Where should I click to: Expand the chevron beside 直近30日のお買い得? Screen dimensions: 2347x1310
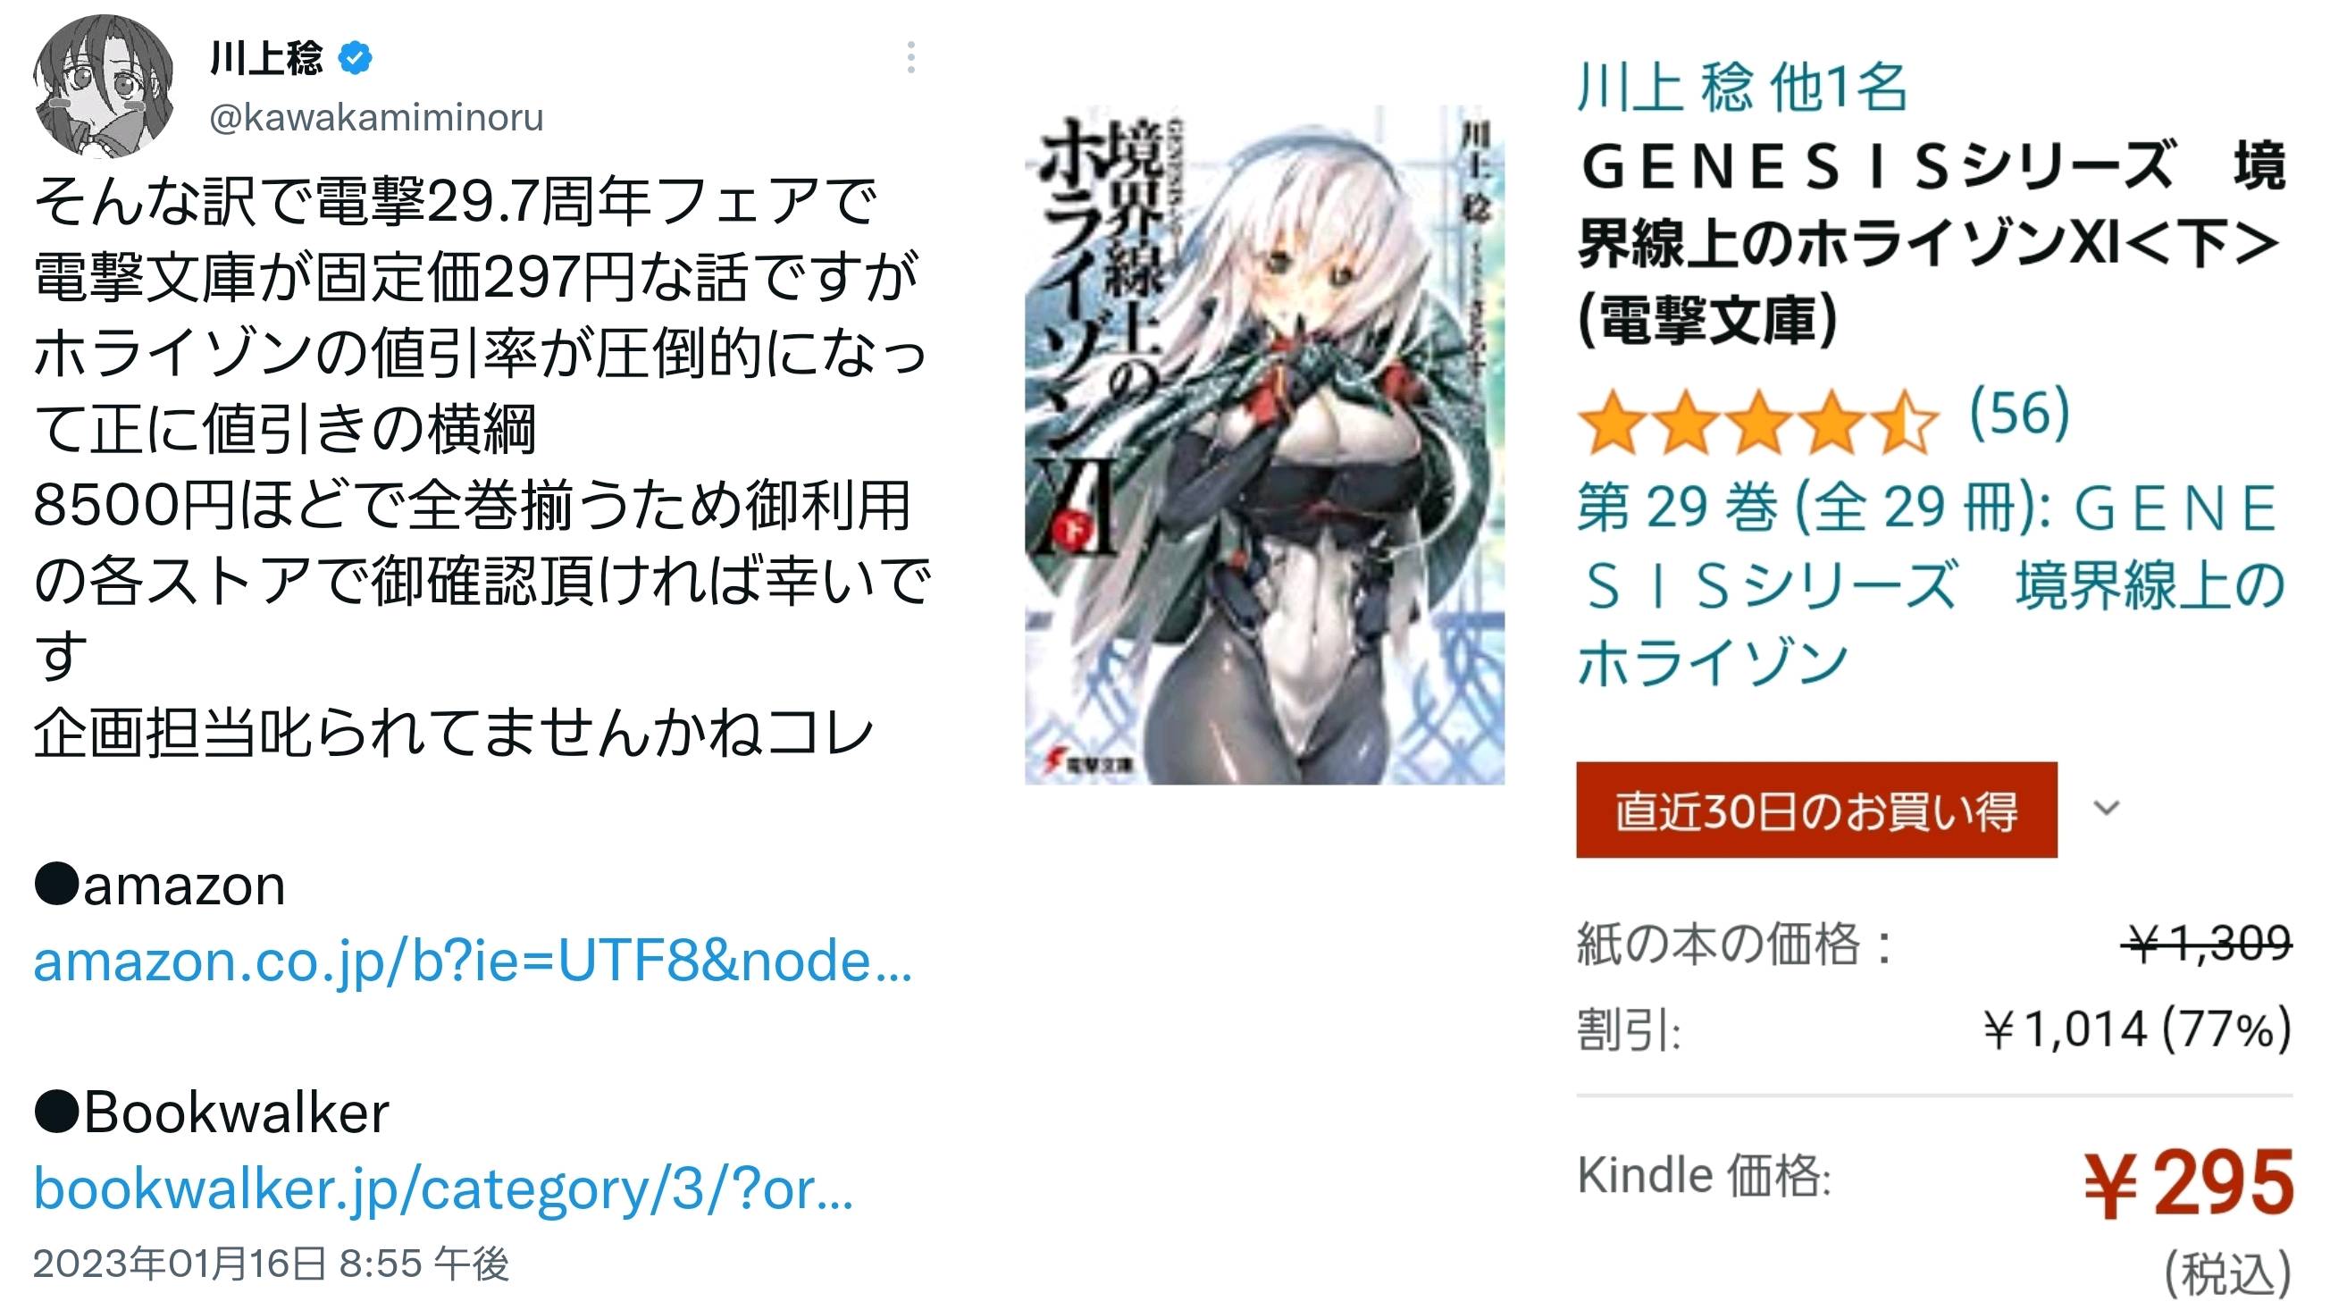coord(2106,807)
